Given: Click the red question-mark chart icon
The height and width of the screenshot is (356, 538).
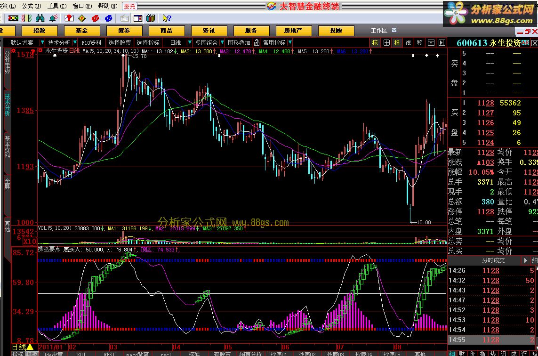Looking at the screenshot, I should tap(69, 18).
